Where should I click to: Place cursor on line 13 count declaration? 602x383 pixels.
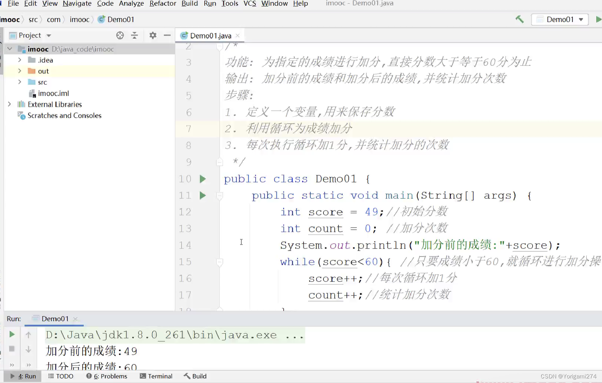point(328,229)
